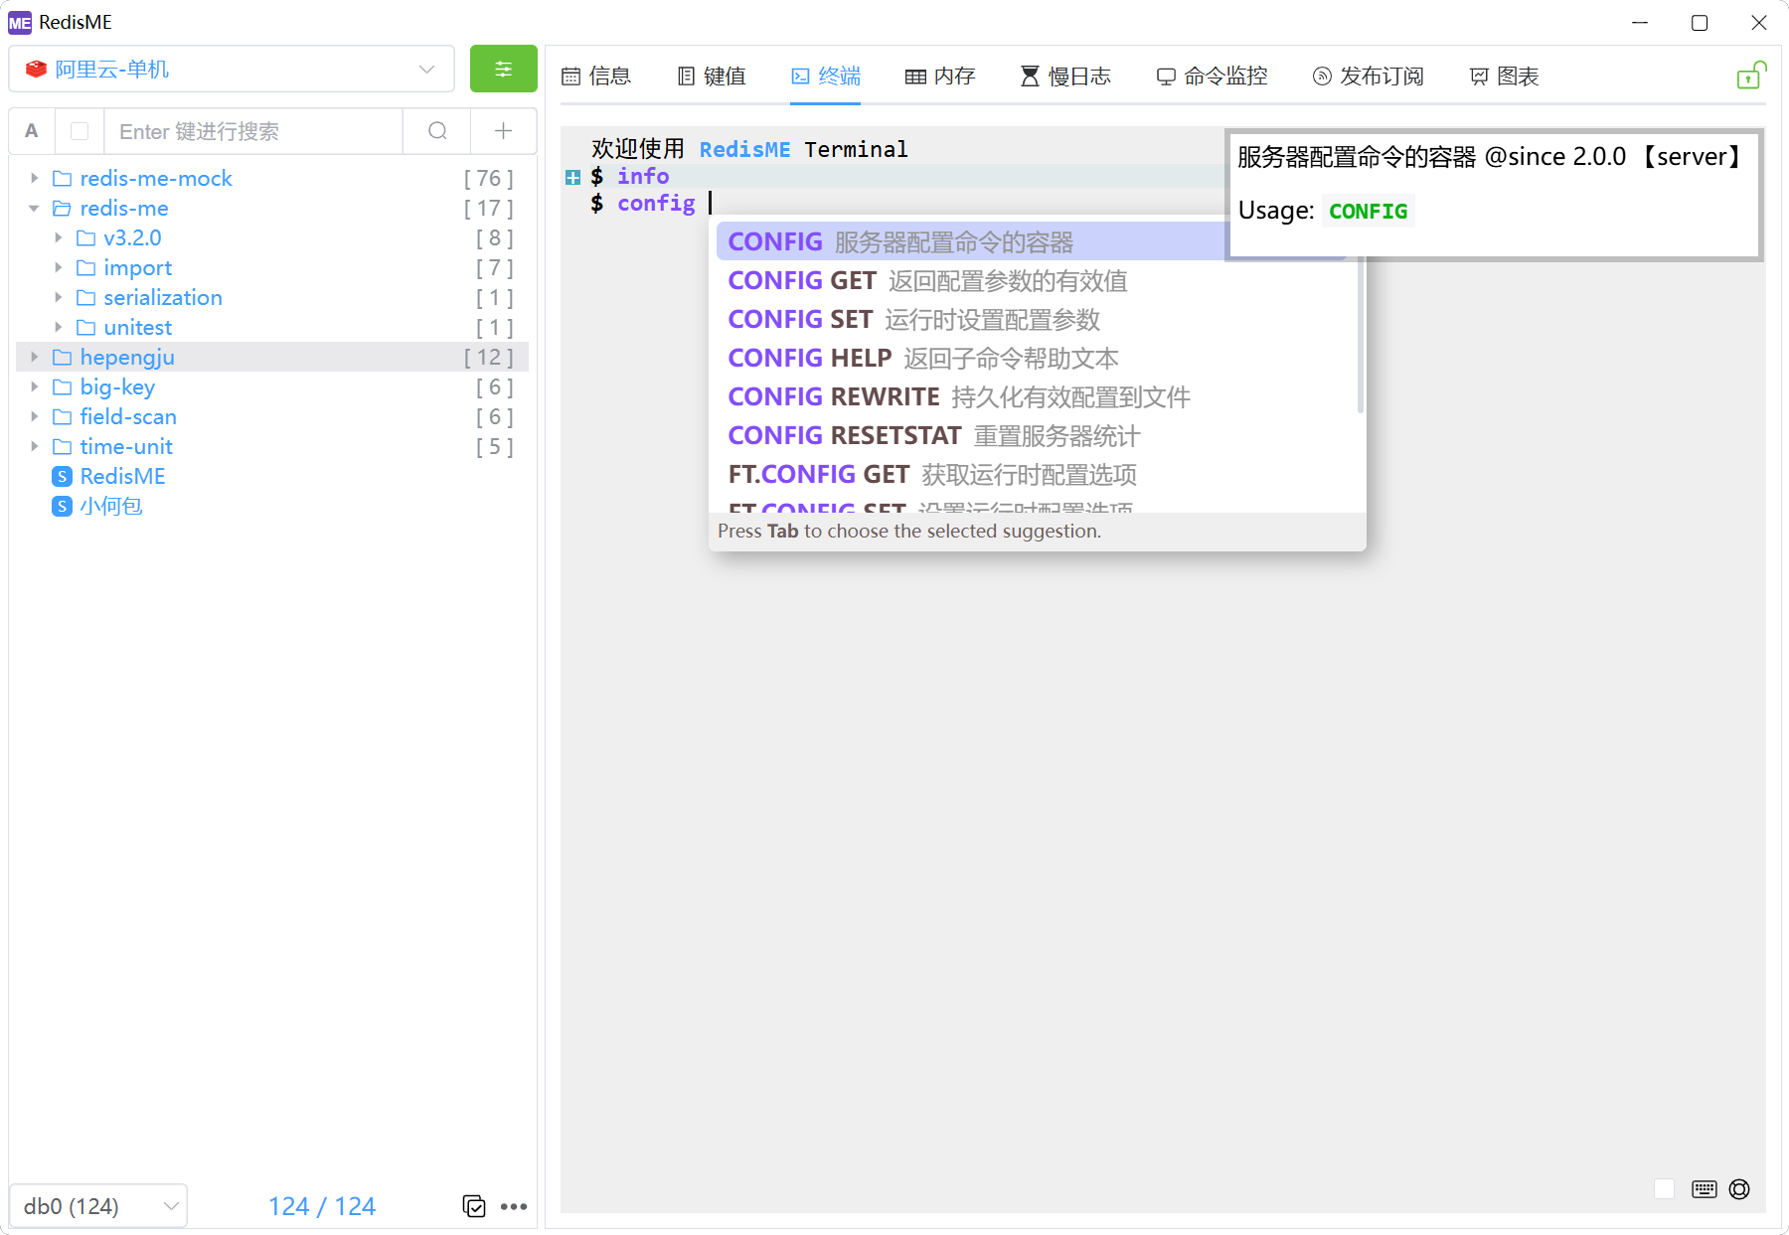Click the folder icon of import
Viewport: 1789px width, 1235px height.
tap(85, 268)
